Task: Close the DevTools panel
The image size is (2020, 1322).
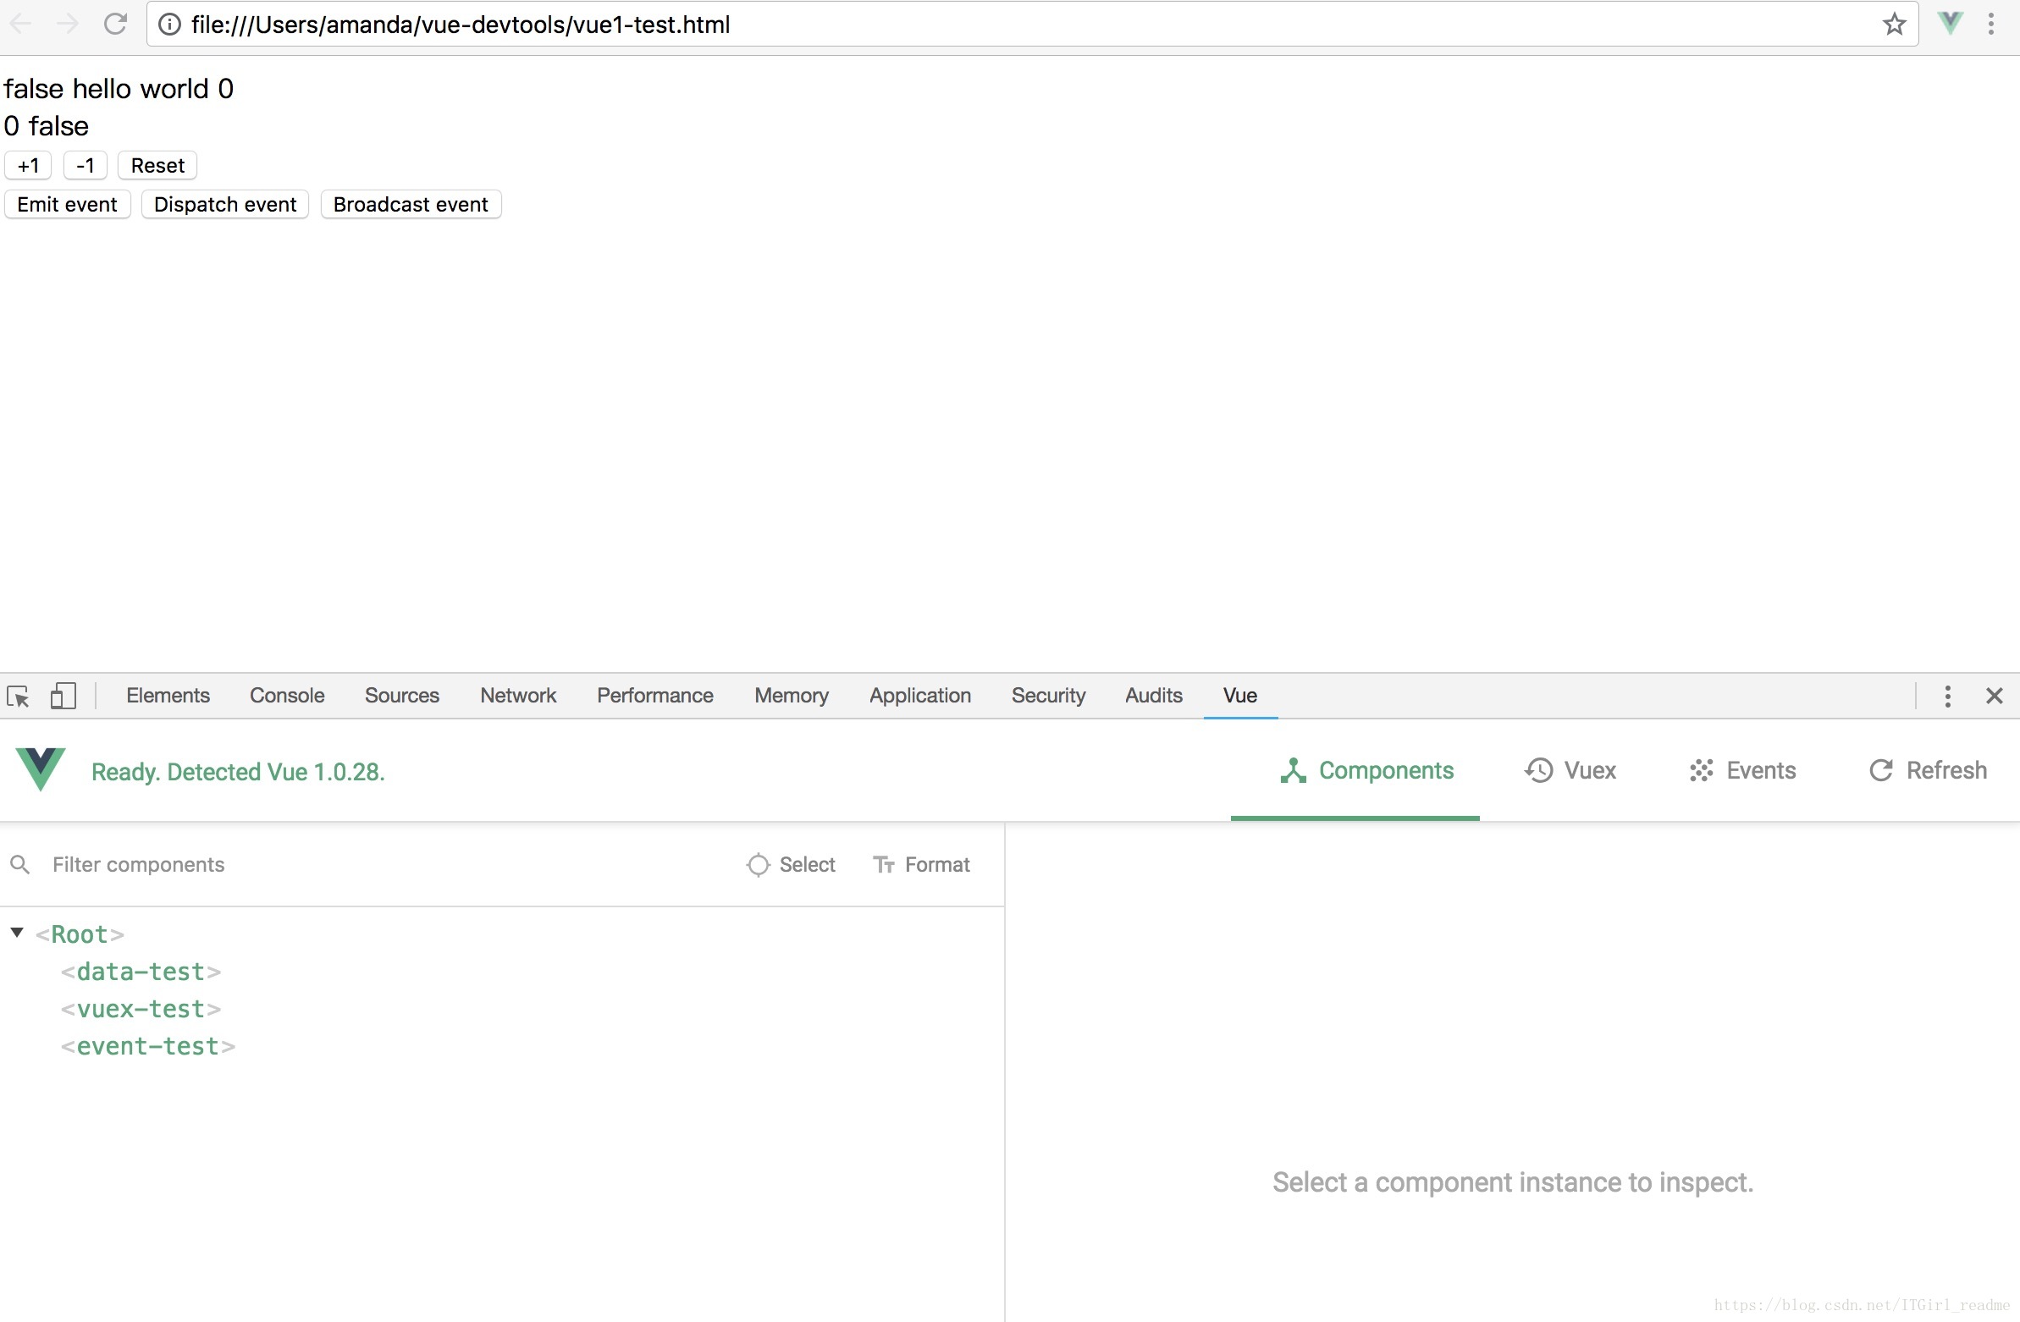Action: tap(1995, 696)
